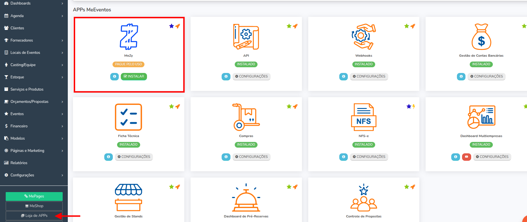Click the NFS-e document icon
Screen dimensions: 527x222
[364, 117]
